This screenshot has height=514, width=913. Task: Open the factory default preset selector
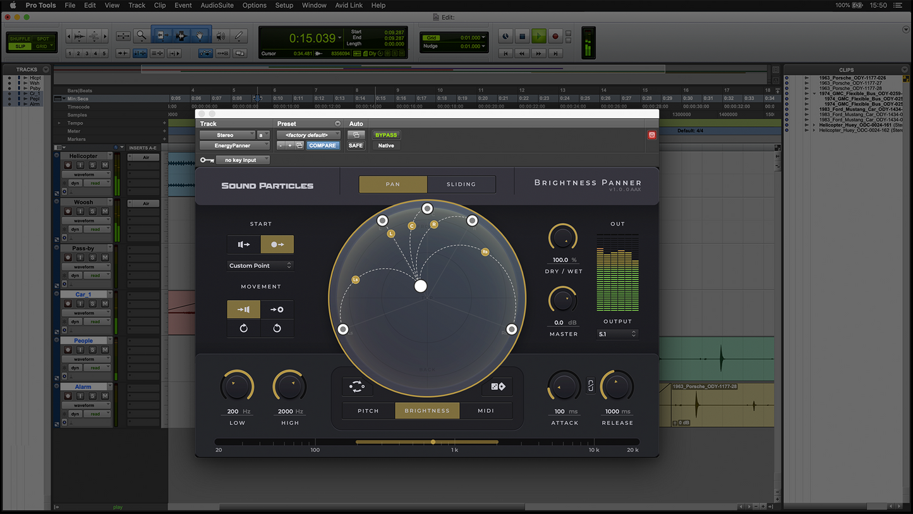(x=308, y=135)
